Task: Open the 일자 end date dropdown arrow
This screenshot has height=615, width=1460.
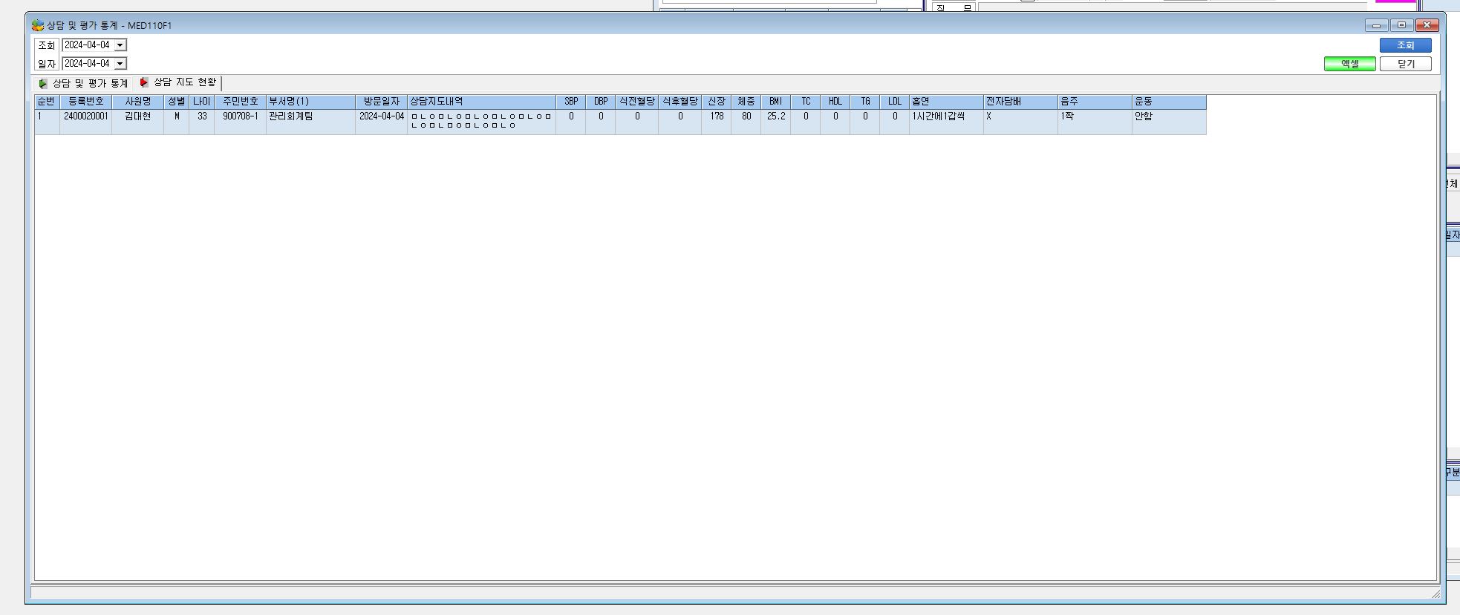Action: (120, 64)
